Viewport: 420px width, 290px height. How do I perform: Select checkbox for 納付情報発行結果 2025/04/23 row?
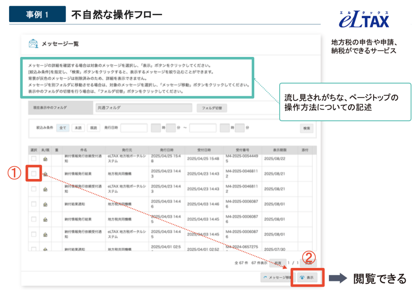point(34,174)
